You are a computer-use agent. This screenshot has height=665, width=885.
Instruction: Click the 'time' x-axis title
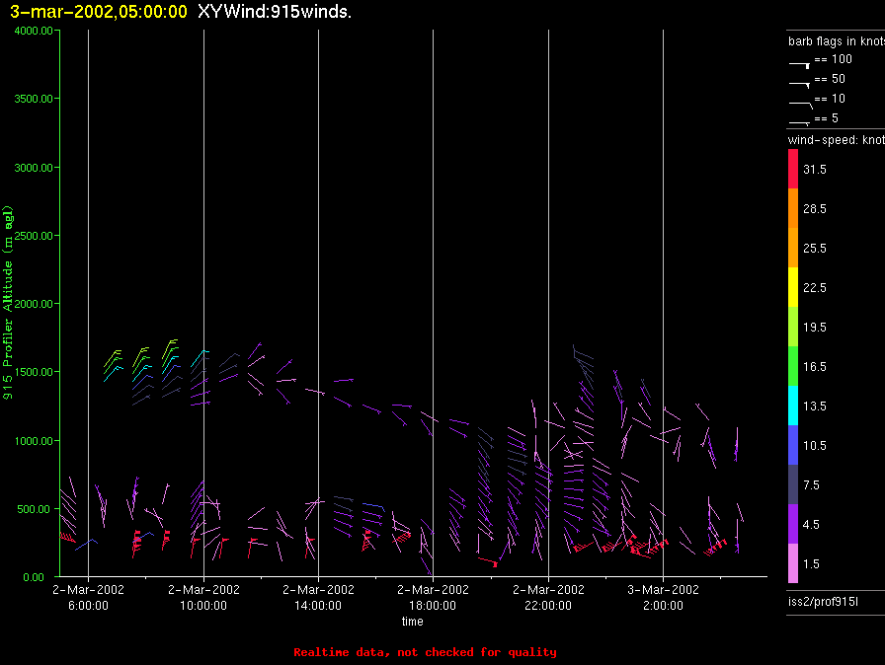[x=413, y=621]
